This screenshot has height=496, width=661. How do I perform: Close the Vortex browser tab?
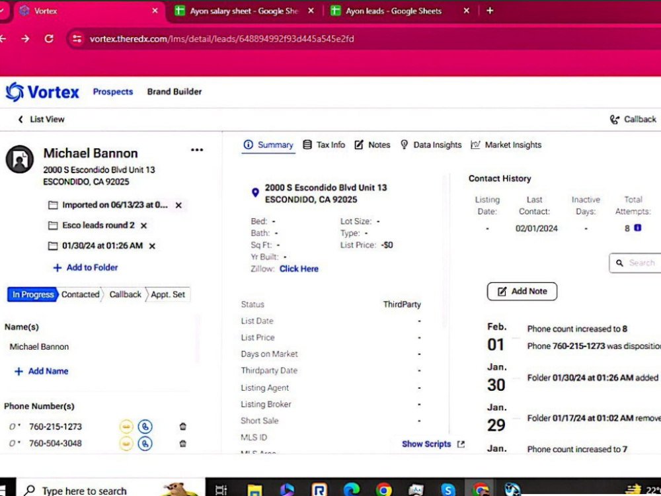(155, 11)
